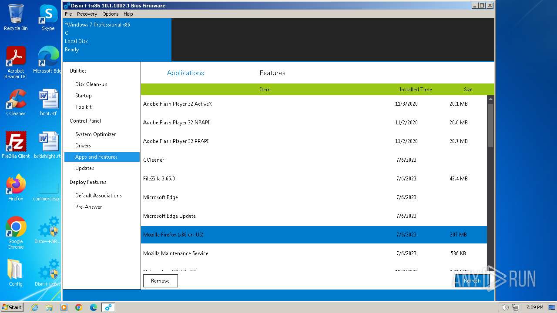Open the Microsoft Edge desktop shortcut
Image resolution: width=557 pixels, height=313 pixels.
[x=48, y=60]
